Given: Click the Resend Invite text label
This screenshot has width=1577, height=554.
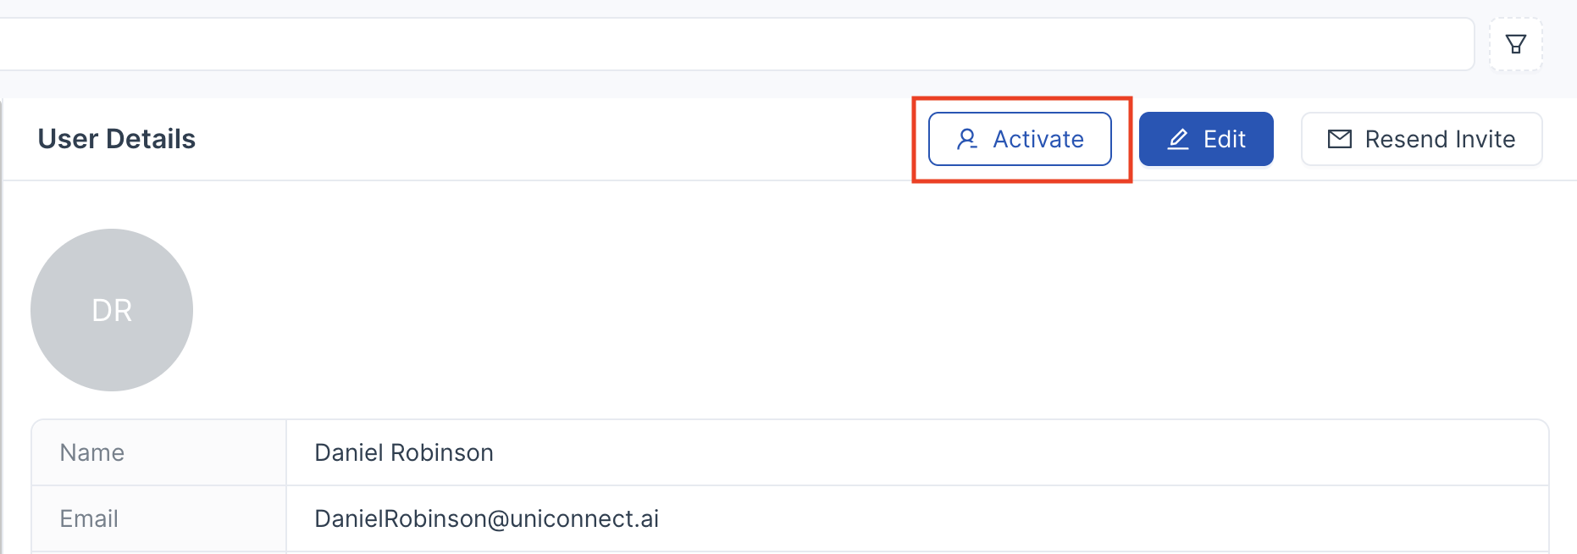Looking at the screenshot, I should click(1440, 139).
